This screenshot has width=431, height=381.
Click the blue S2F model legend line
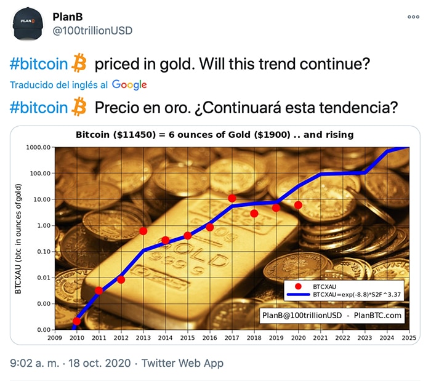298,294
